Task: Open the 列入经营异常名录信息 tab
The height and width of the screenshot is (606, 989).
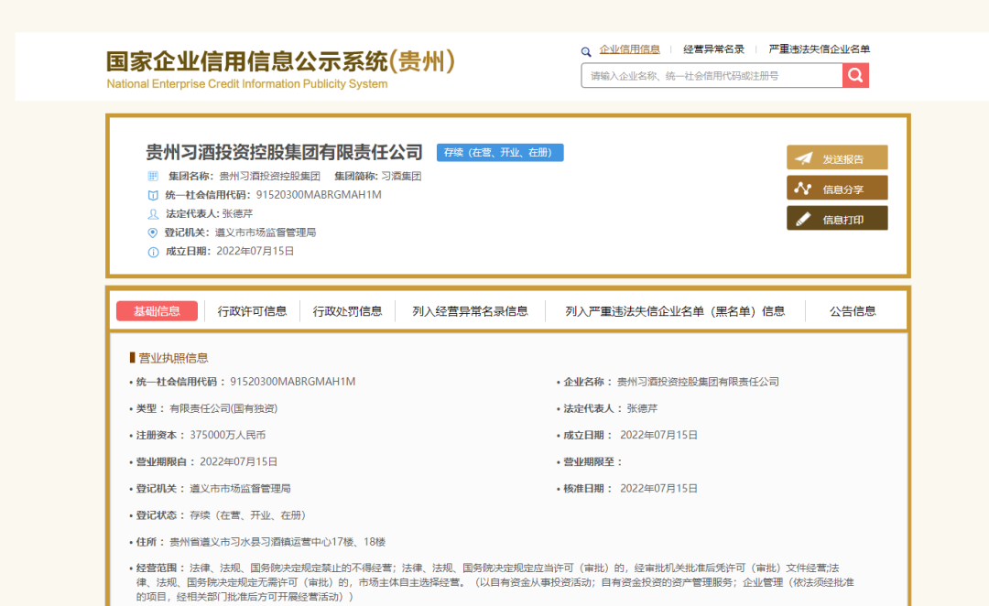Action: pos(470,311)
